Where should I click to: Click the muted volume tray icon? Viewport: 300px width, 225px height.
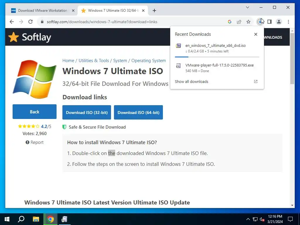tap(262, 219)
